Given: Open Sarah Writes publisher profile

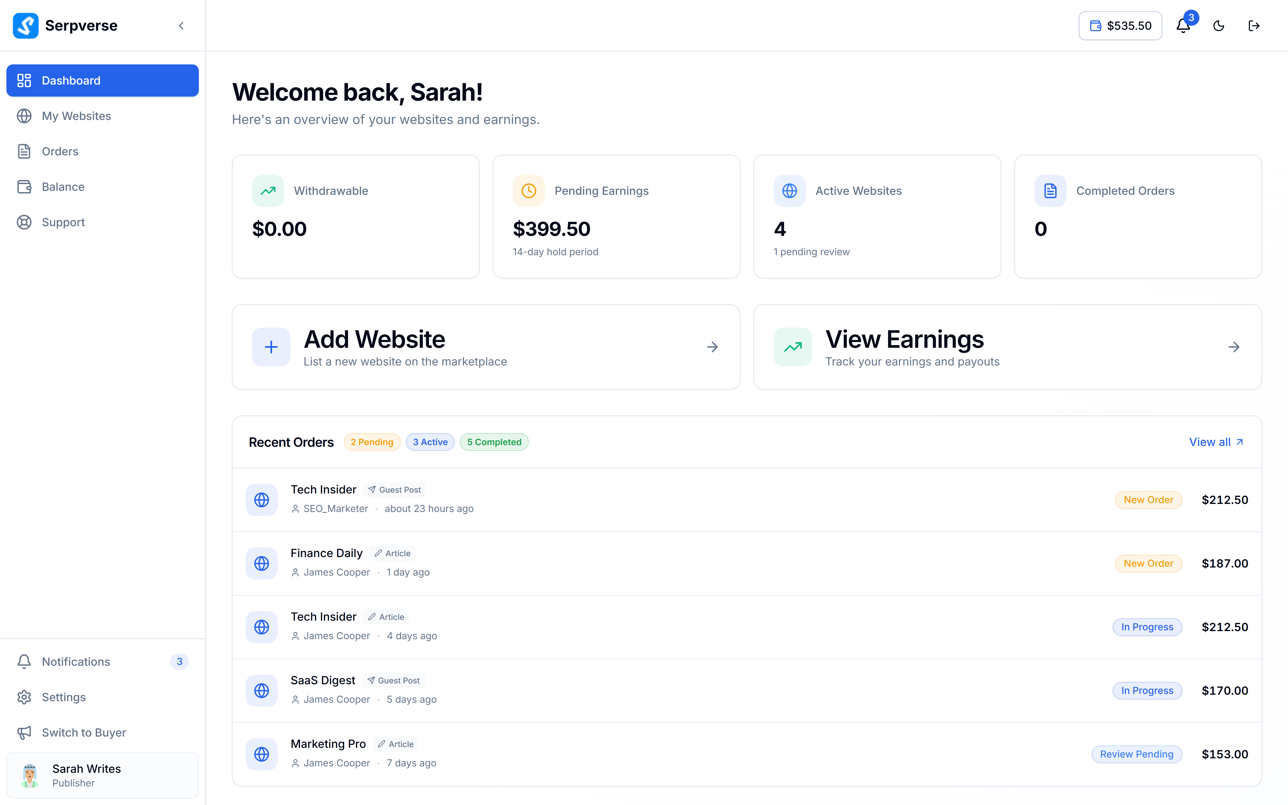Looking at the screenshot, I should (86, 775).
